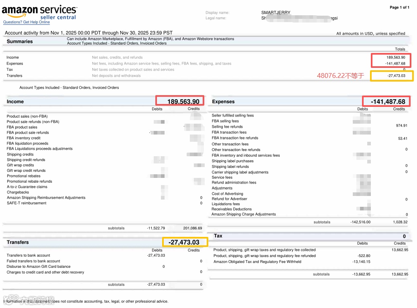Click 'FBA Liquidations proceeds adjustments' row label

coord(40,149)
